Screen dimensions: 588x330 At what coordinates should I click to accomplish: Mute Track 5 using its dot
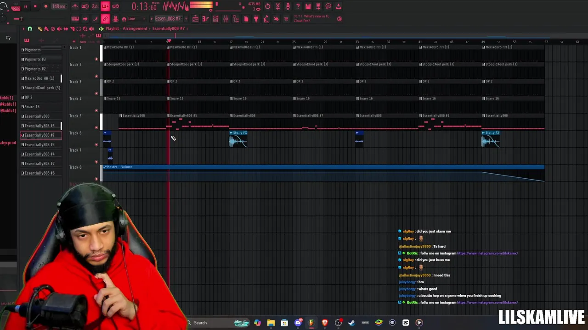[x=96, y=127]
